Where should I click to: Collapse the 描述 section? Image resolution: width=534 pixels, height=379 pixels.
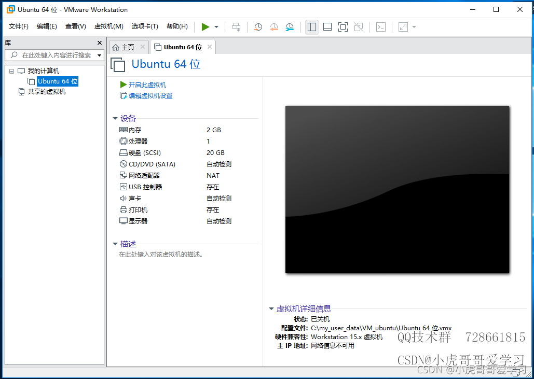pyautogui.click(x=115, y=244)
